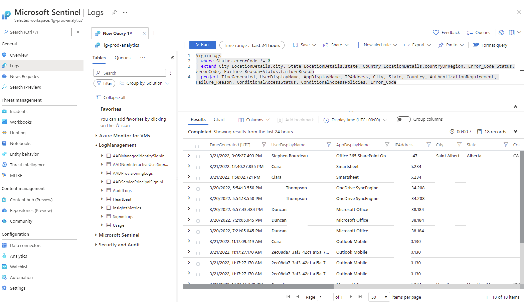Switch to the Chart tab
The width and height of the screenshot is (524, 302).
(219, 119)
